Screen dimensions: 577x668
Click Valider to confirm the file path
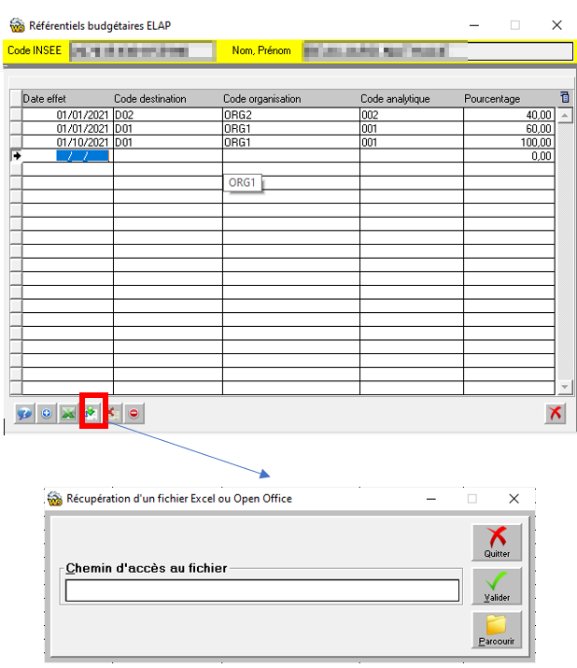(x=497, y=586)
